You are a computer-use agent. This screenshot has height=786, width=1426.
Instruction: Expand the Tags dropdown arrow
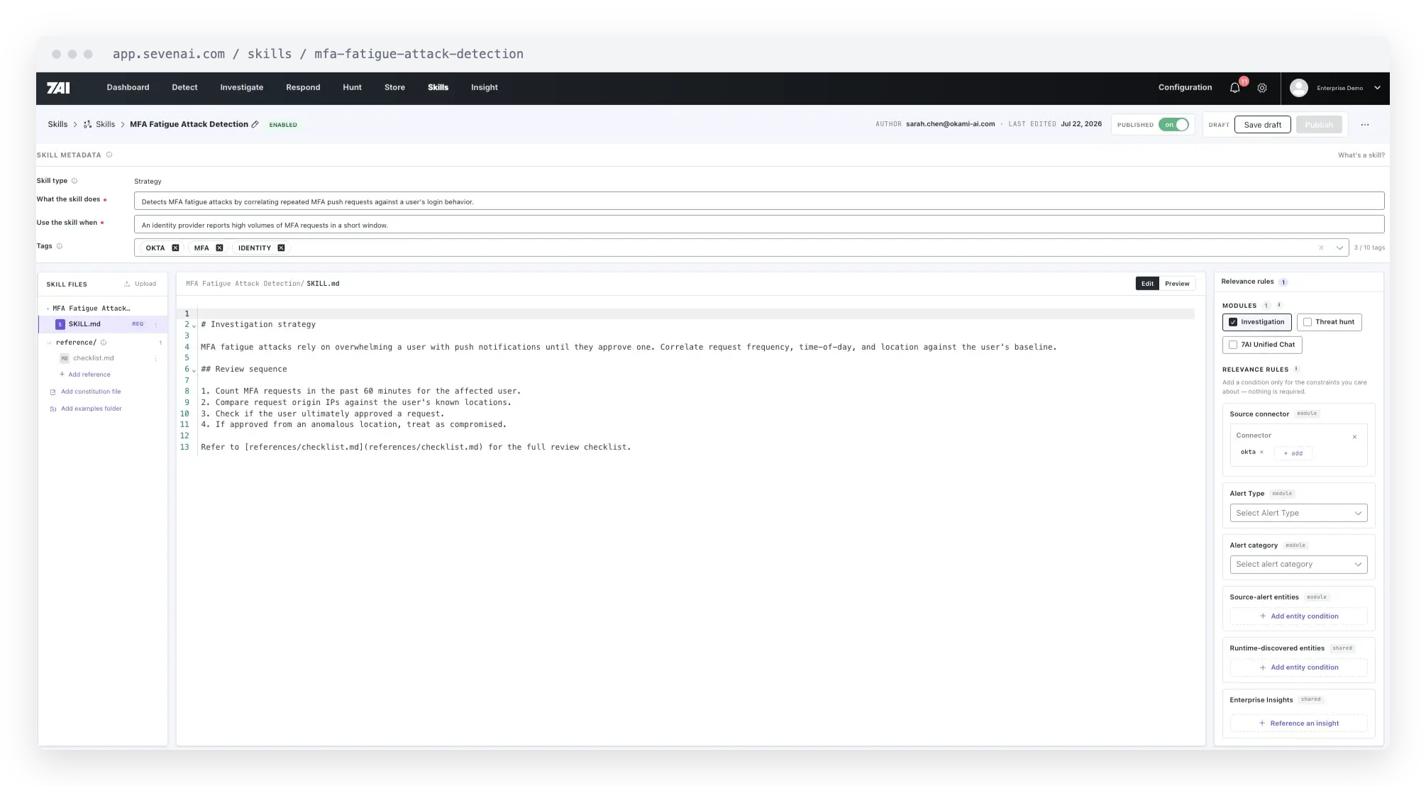coord(1339,248)
